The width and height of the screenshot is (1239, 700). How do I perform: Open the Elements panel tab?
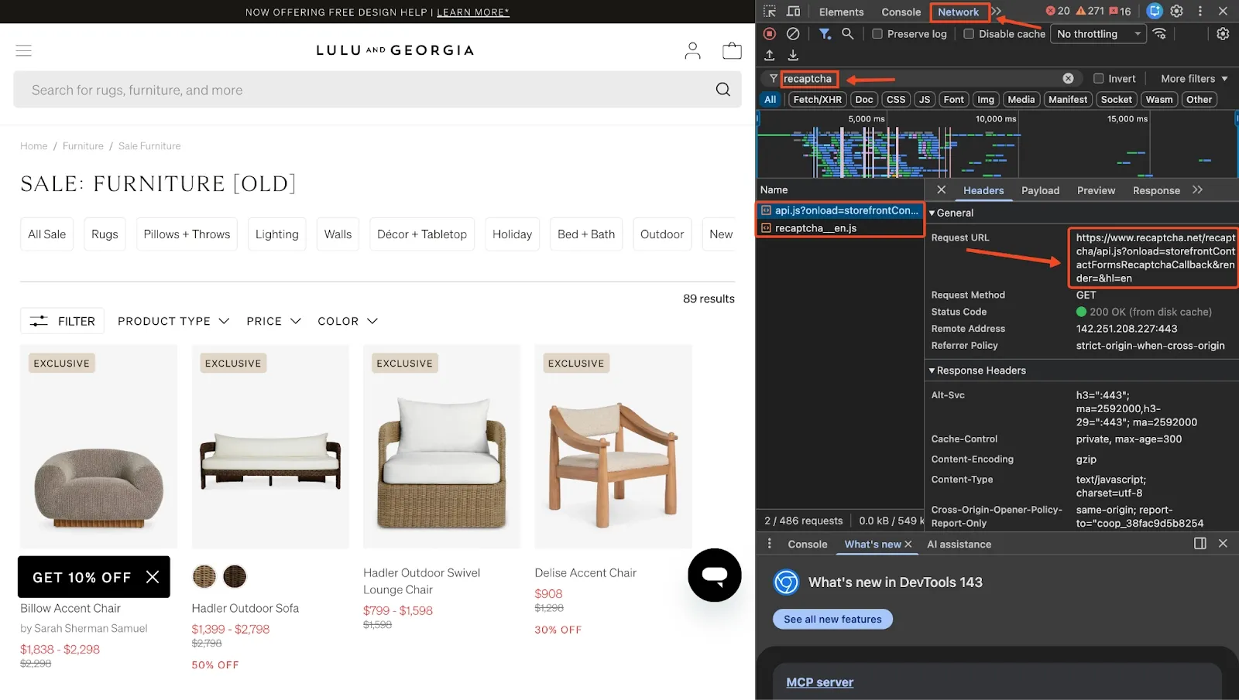(841, 12)
